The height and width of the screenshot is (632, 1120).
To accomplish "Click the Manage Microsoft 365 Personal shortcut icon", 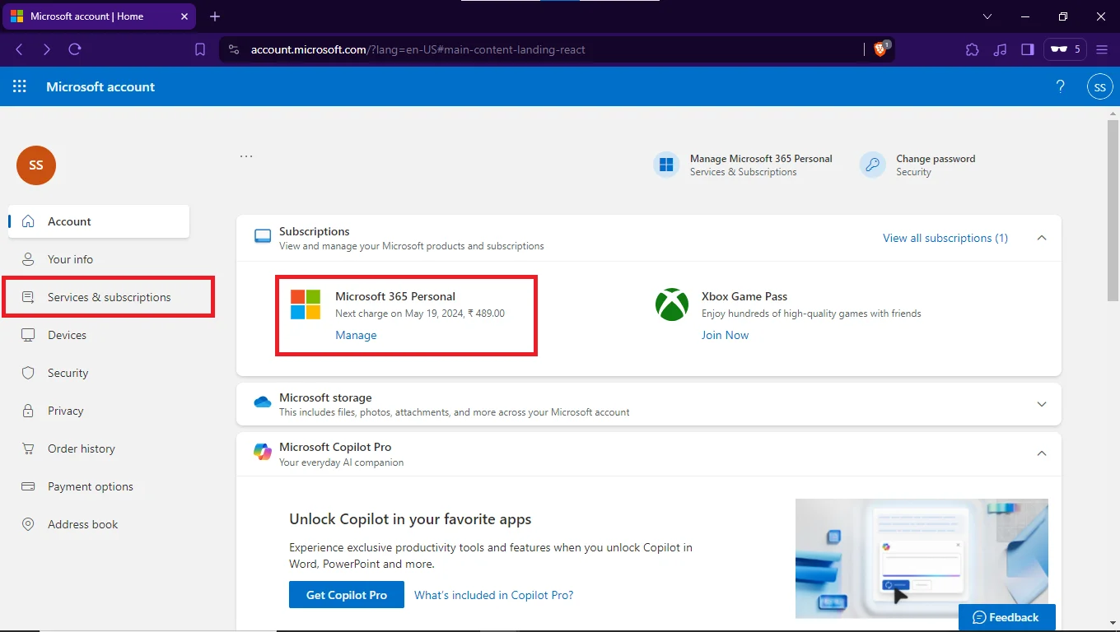I will (x=666, y=165).
